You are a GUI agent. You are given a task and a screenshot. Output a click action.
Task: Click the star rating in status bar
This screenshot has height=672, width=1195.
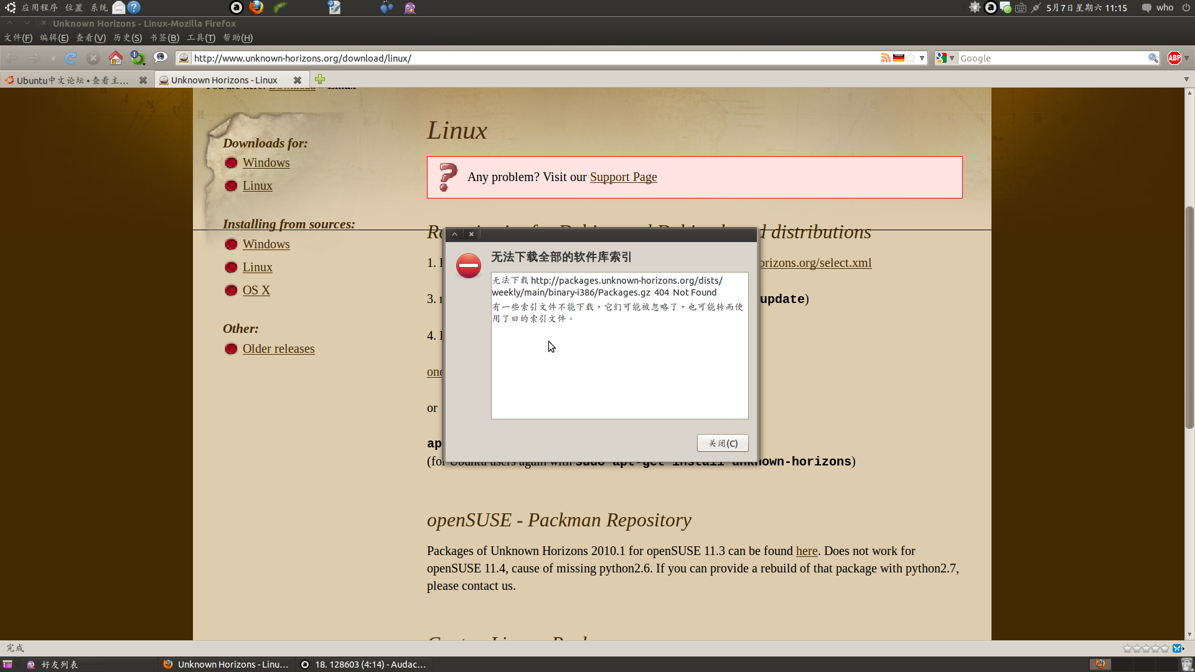coord(1146,648)
